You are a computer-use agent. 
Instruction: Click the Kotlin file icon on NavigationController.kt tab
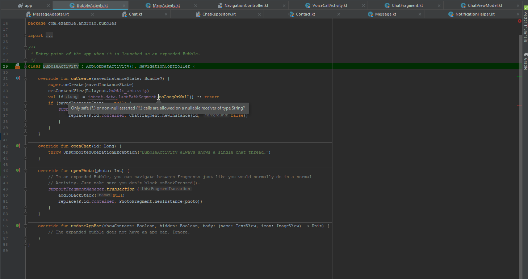[x=220, y=5]
